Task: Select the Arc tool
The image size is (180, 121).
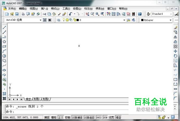Action: click(4, 51)
